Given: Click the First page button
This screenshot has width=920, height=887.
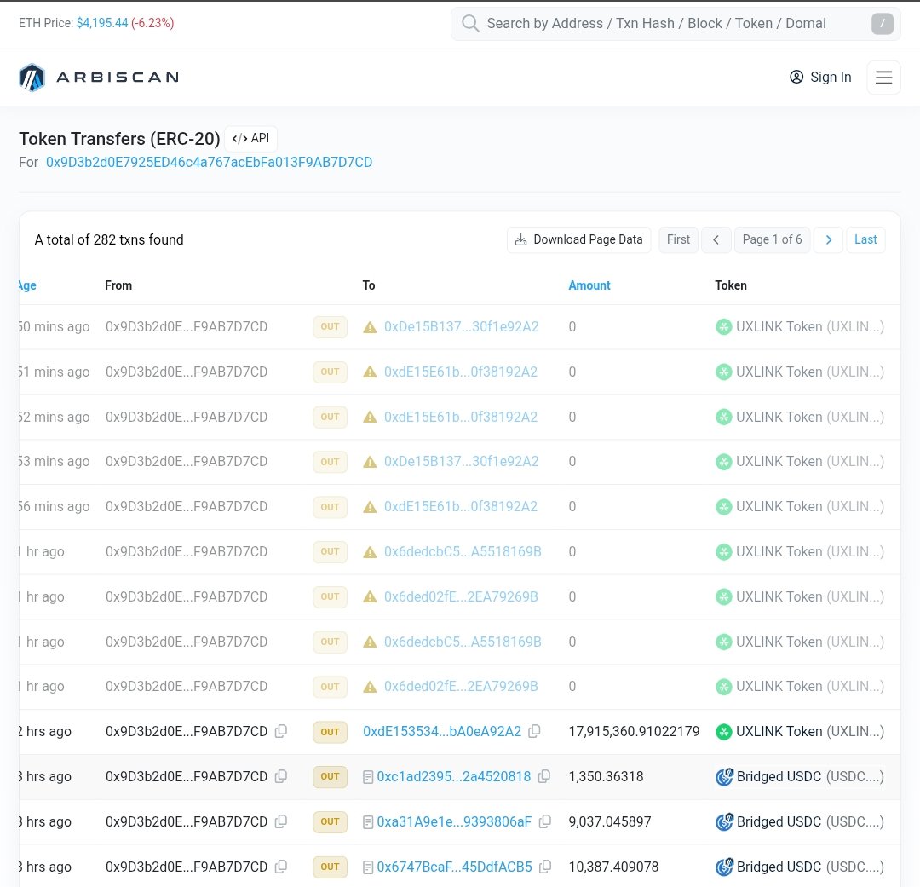Looking at the screenshot, I should click(678, 239).
